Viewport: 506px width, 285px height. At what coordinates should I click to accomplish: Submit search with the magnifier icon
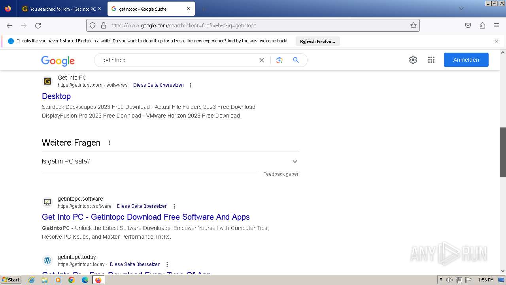tap(296, 60)
